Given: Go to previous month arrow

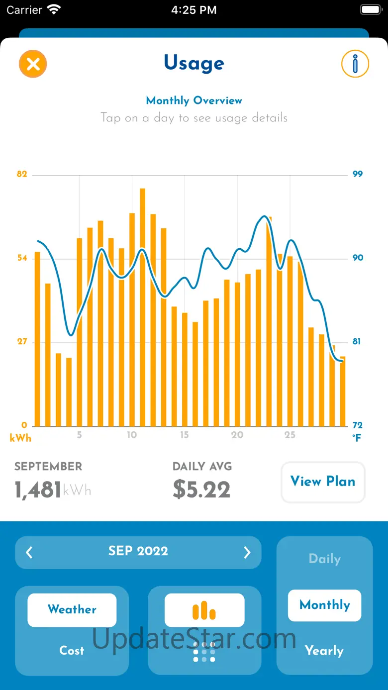Looking at the screenshot, I should (x=29, y=552).
